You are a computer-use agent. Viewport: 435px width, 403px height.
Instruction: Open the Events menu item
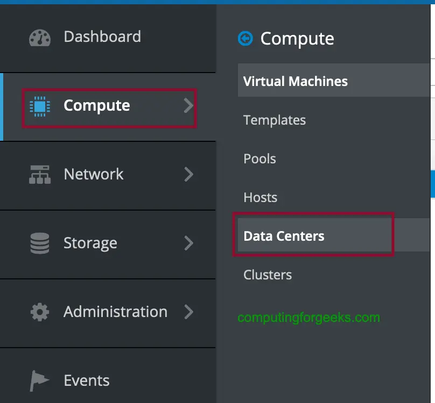pos(108,376)
